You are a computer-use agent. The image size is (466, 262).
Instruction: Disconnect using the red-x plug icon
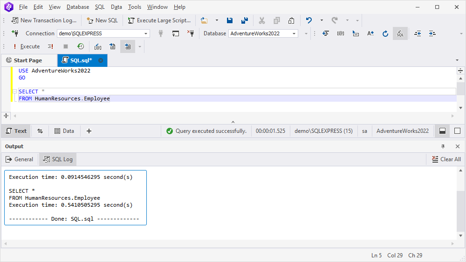point(191,33)
